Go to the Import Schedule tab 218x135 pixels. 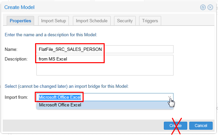(92, 21)
